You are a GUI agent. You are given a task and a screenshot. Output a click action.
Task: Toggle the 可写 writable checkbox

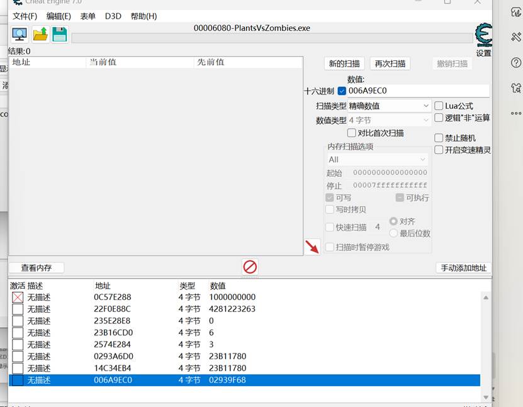point(330,198)
